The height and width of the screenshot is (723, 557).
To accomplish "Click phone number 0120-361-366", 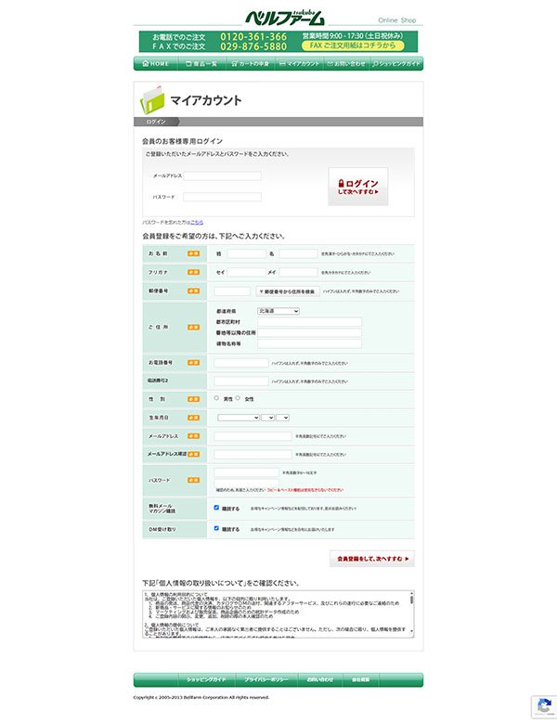I will [x=253, y=36].
